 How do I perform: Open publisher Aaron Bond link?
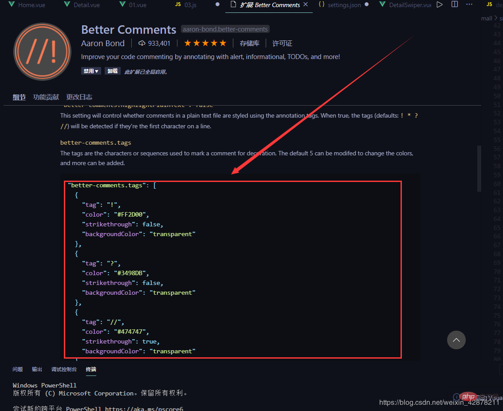click(x=102, y=43)
